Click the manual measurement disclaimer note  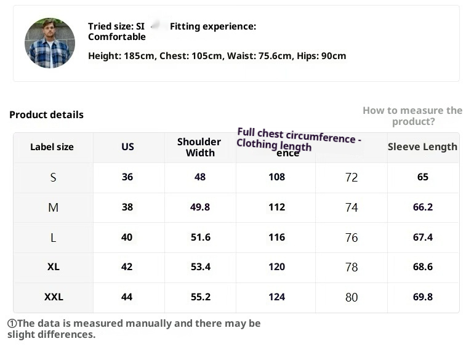click(x=134, y=329)
